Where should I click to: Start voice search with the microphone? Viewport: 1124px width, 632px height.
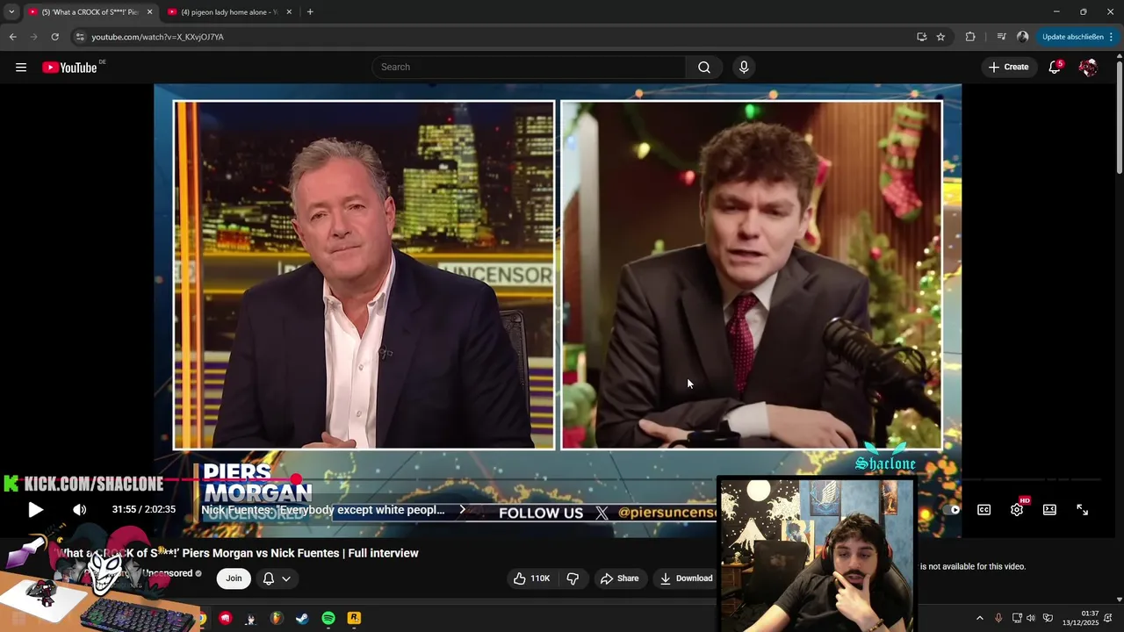[744, 68]
